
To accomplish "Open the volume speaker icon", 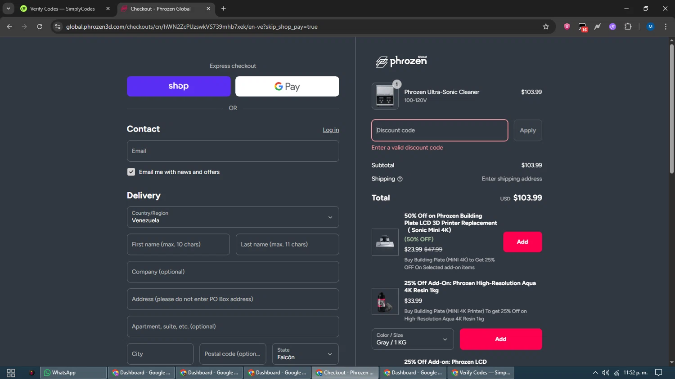I will tap(606, 373).
